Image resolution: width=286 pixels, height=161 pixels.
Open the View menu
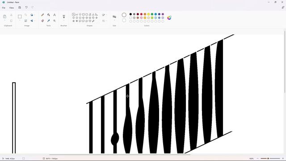[x=12, y=8]
